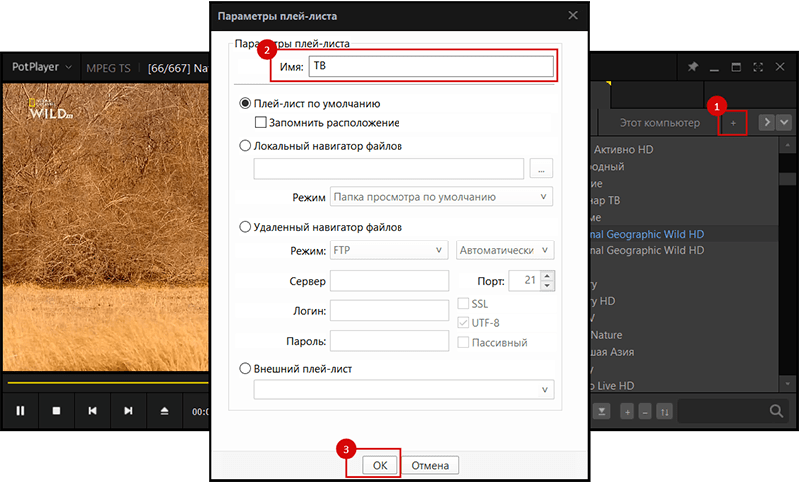Select the Удаленный навигатор файлов radio button

click(245, 227)
